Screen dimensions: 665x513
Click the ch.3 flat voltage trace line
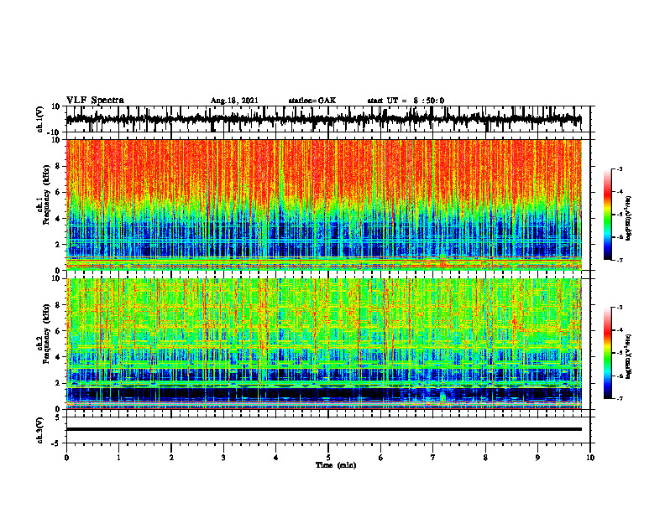324,429
